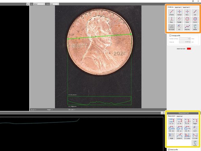
Task: Open the Zoom dropdown set to Auto
Action: pyautogui.click(x=54, y=4)
